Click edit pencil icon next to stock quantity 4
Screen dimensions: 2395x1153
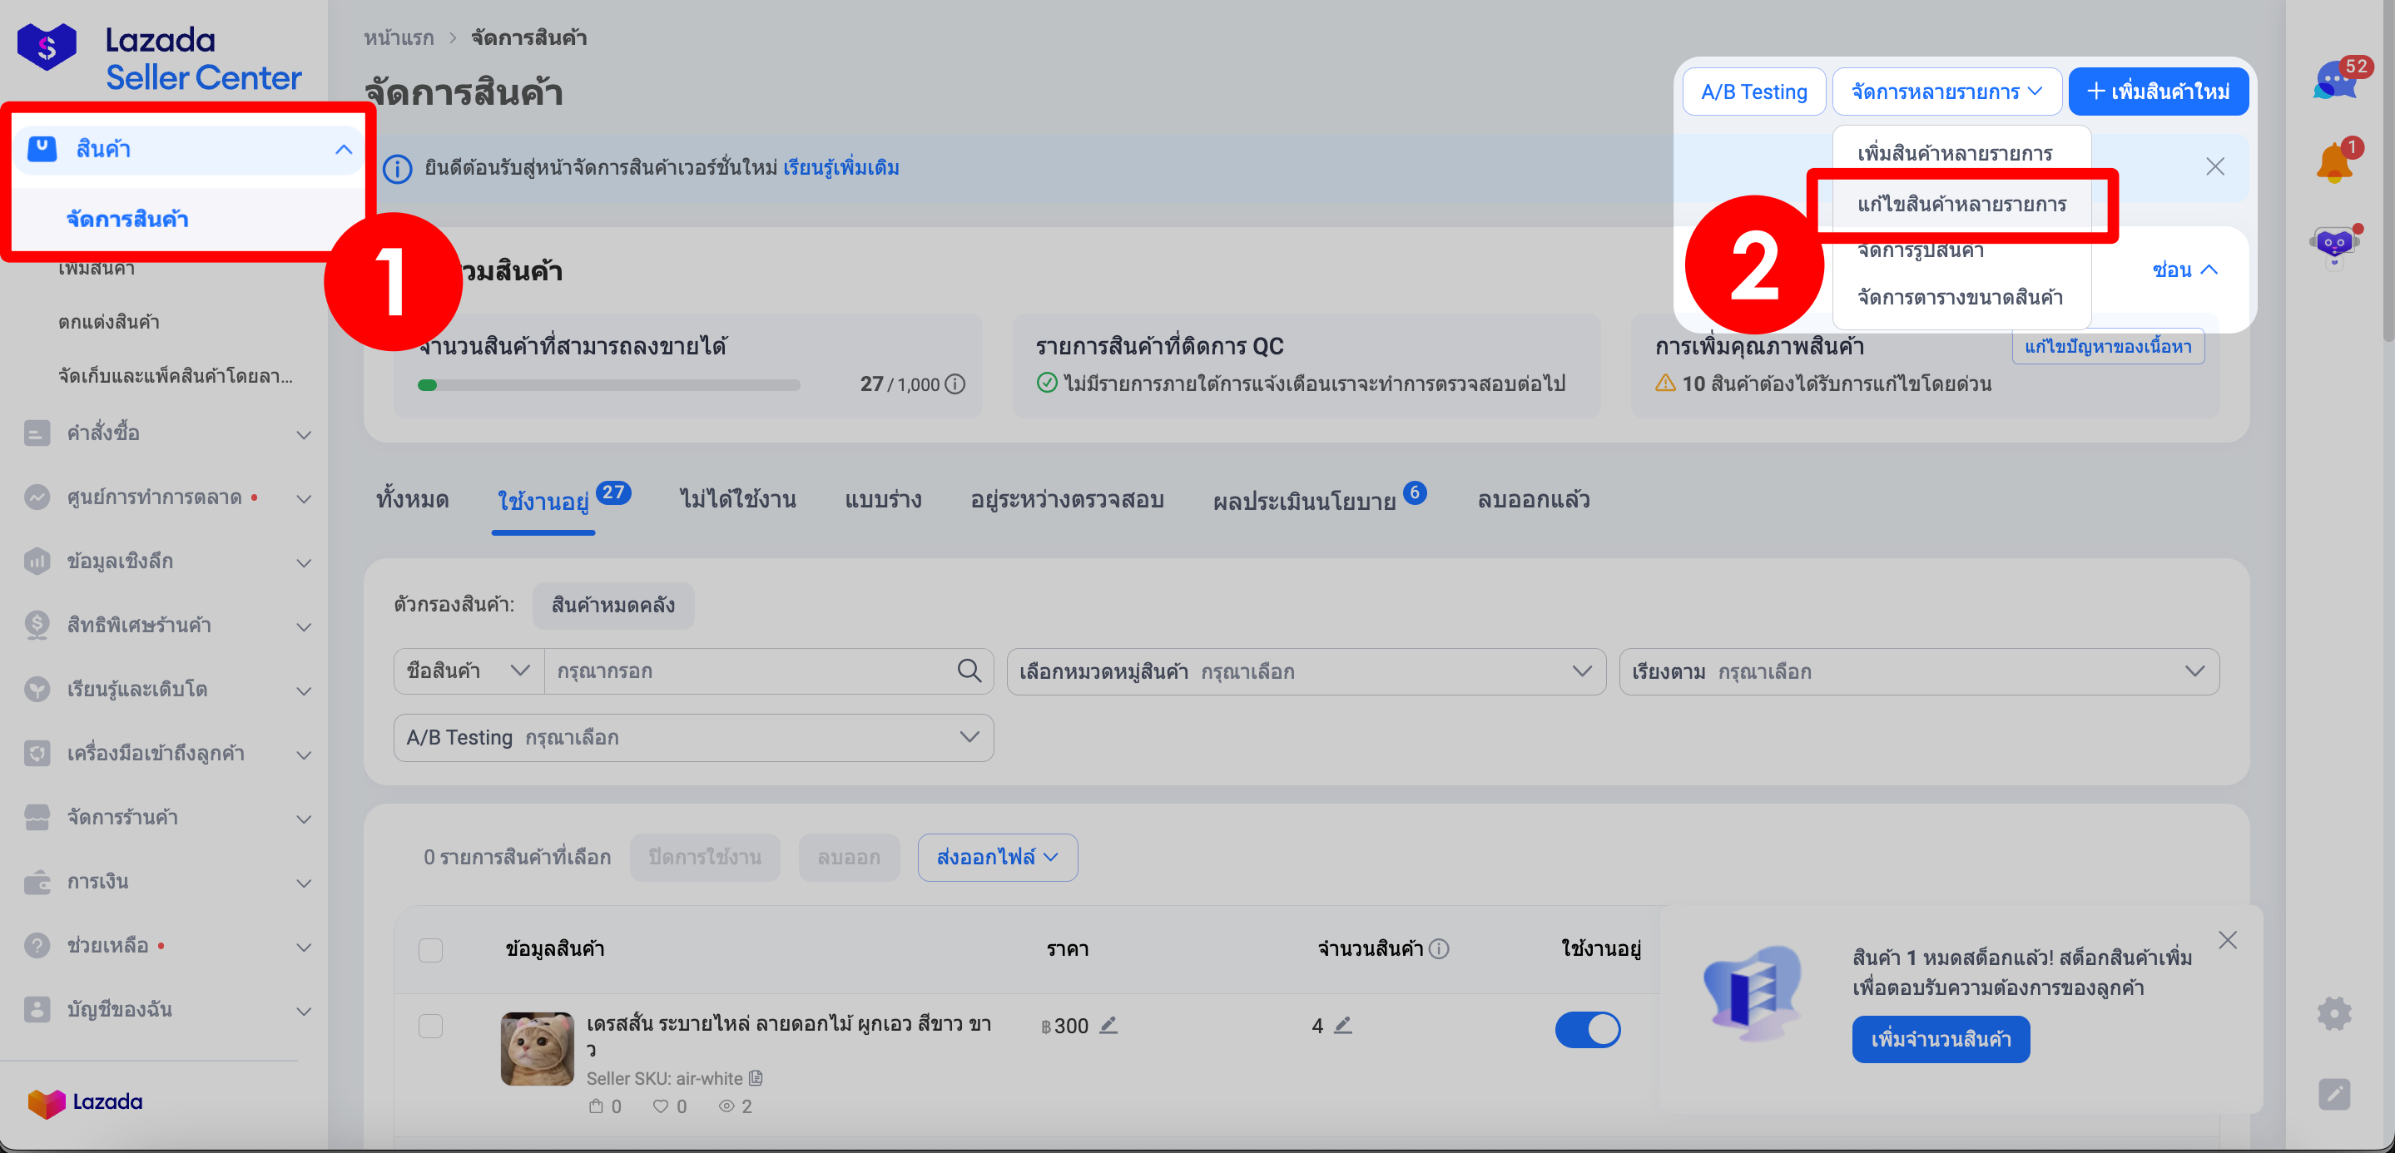1342,1025
